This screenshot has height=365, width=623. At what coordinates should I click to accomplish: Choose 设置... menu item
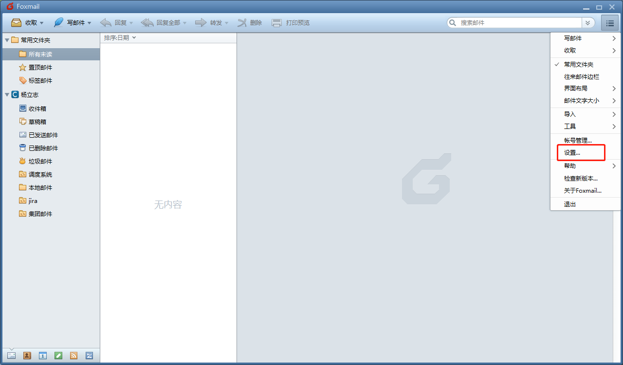pos(586,152)
